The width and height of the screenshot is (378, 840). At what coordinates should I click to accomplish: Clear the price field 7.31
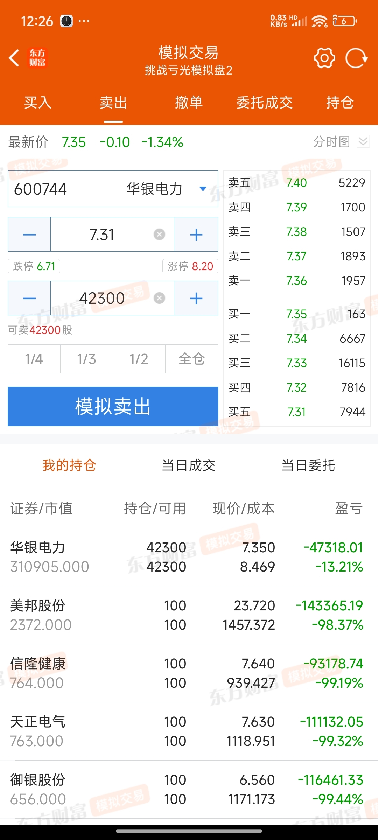pos(159,234)
